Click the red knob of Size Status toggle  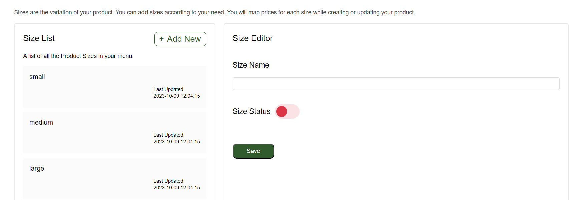(282, 111)
